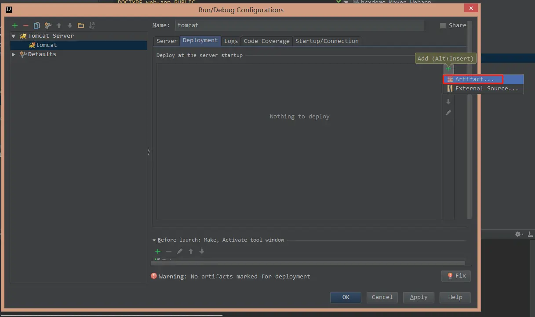
Task: Click Fix button beside warning
Action: pos(457,276)
